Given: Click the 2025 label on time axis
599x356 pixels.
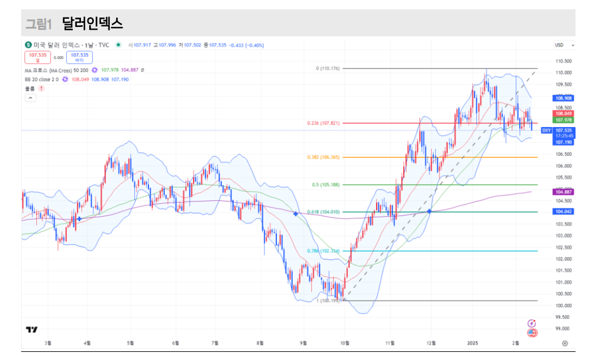Looking at the screenshot, I should [x=473, y=344].
